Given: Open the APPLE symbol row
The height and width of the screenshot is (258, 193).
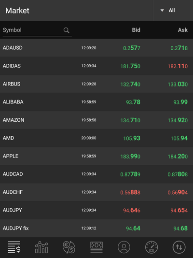Looking at the screenshot, I should (x=96, y=156).
